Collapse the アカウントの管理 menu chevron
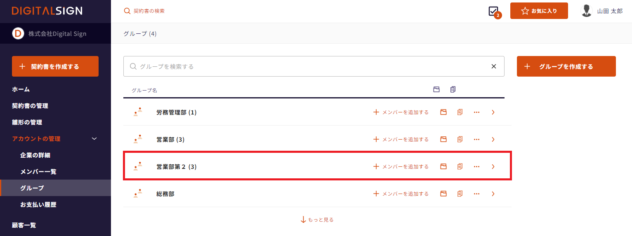632x236 pixels. (94, 139)
